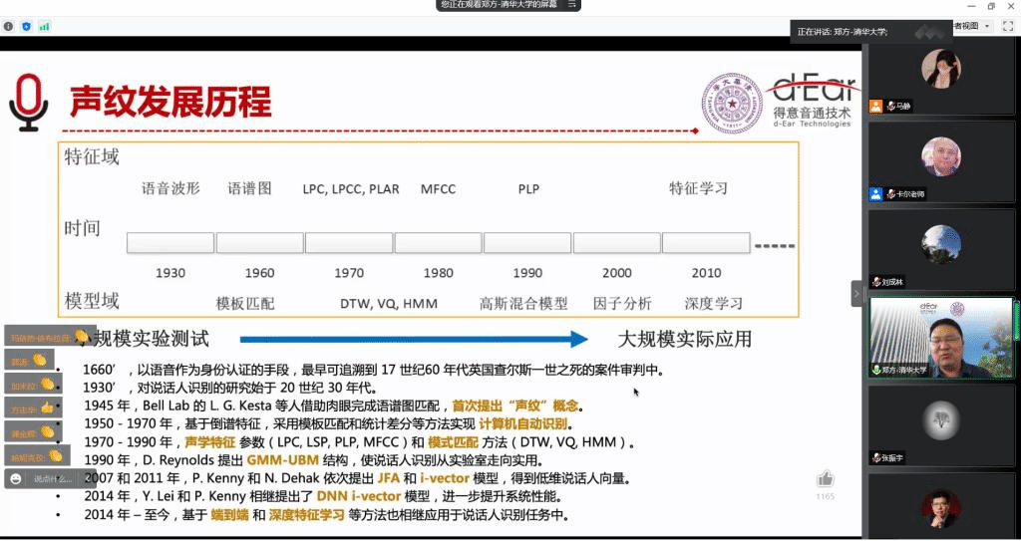The height and width of the screenshot is (541, 1021).
Task: Collapse the participant video sidebar
Action: (x=856, y=293)
